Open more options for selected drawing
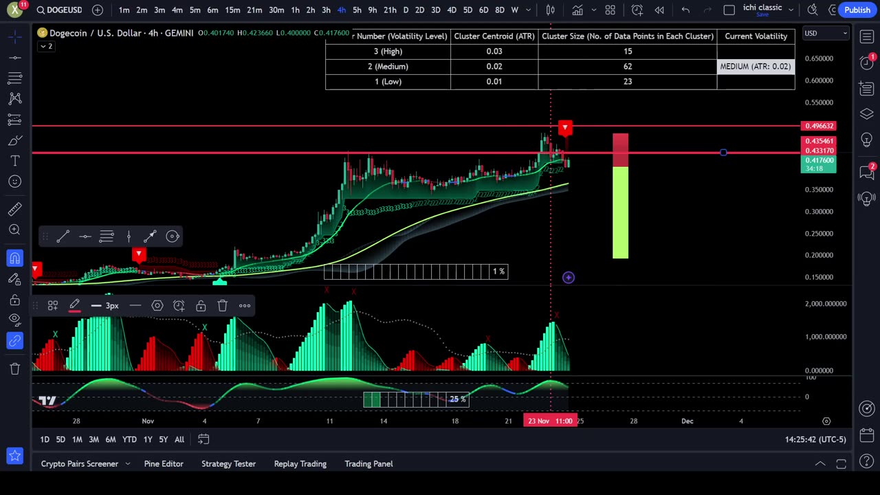 [245, 305]
